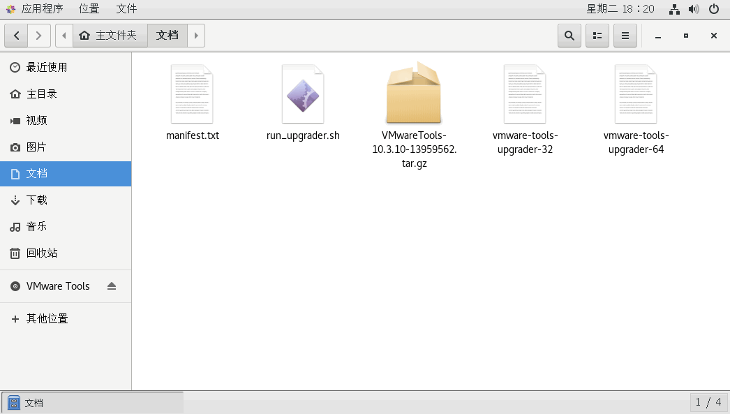Image resolution: width=730 pixels, height=414 pixels.
Task: Click the VMwareTools-10.3.10-13959562.tar.gz name label
Action: tap(415, 149)
